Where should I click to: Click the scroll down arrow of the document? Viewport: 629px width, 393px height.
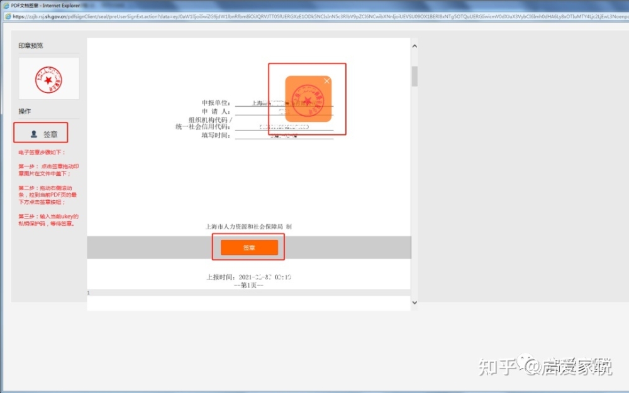[415, 303]
